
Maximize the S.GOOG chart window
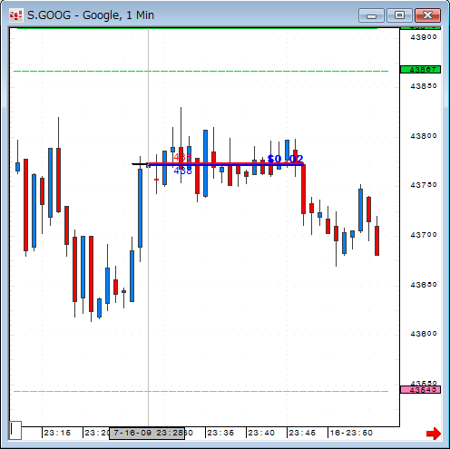point(399,15)
